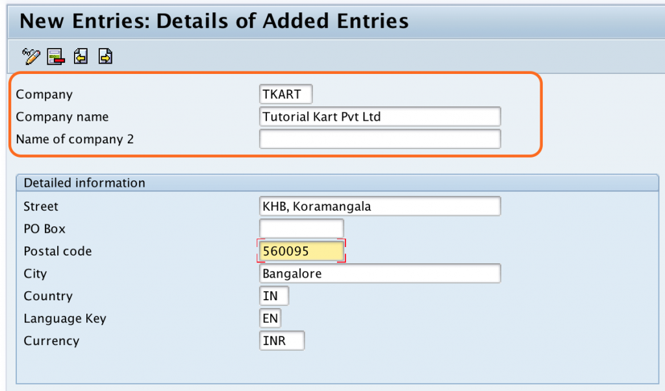Select the empty PO Box field
Image resolution: width=665 pixels, height=391 pixels.
301,228
